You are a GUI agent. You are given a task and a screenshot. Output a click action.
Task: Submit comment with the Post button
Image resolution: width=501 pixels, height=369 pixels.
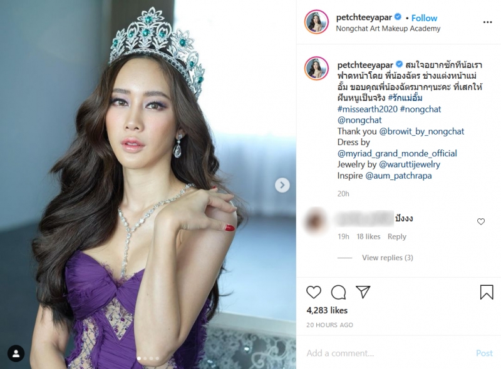[484, 353]
